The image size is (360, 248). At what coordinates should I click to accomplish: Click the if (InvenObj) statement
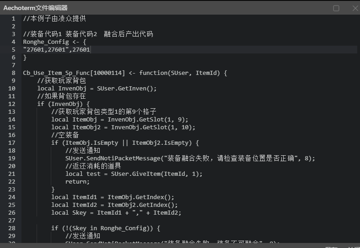click(x=64, y=104)
